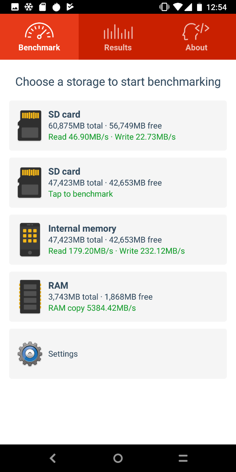
Task: Tap the speedometer Benchmark tab icon
Action: pyautogui.click(x=39, y=31)
